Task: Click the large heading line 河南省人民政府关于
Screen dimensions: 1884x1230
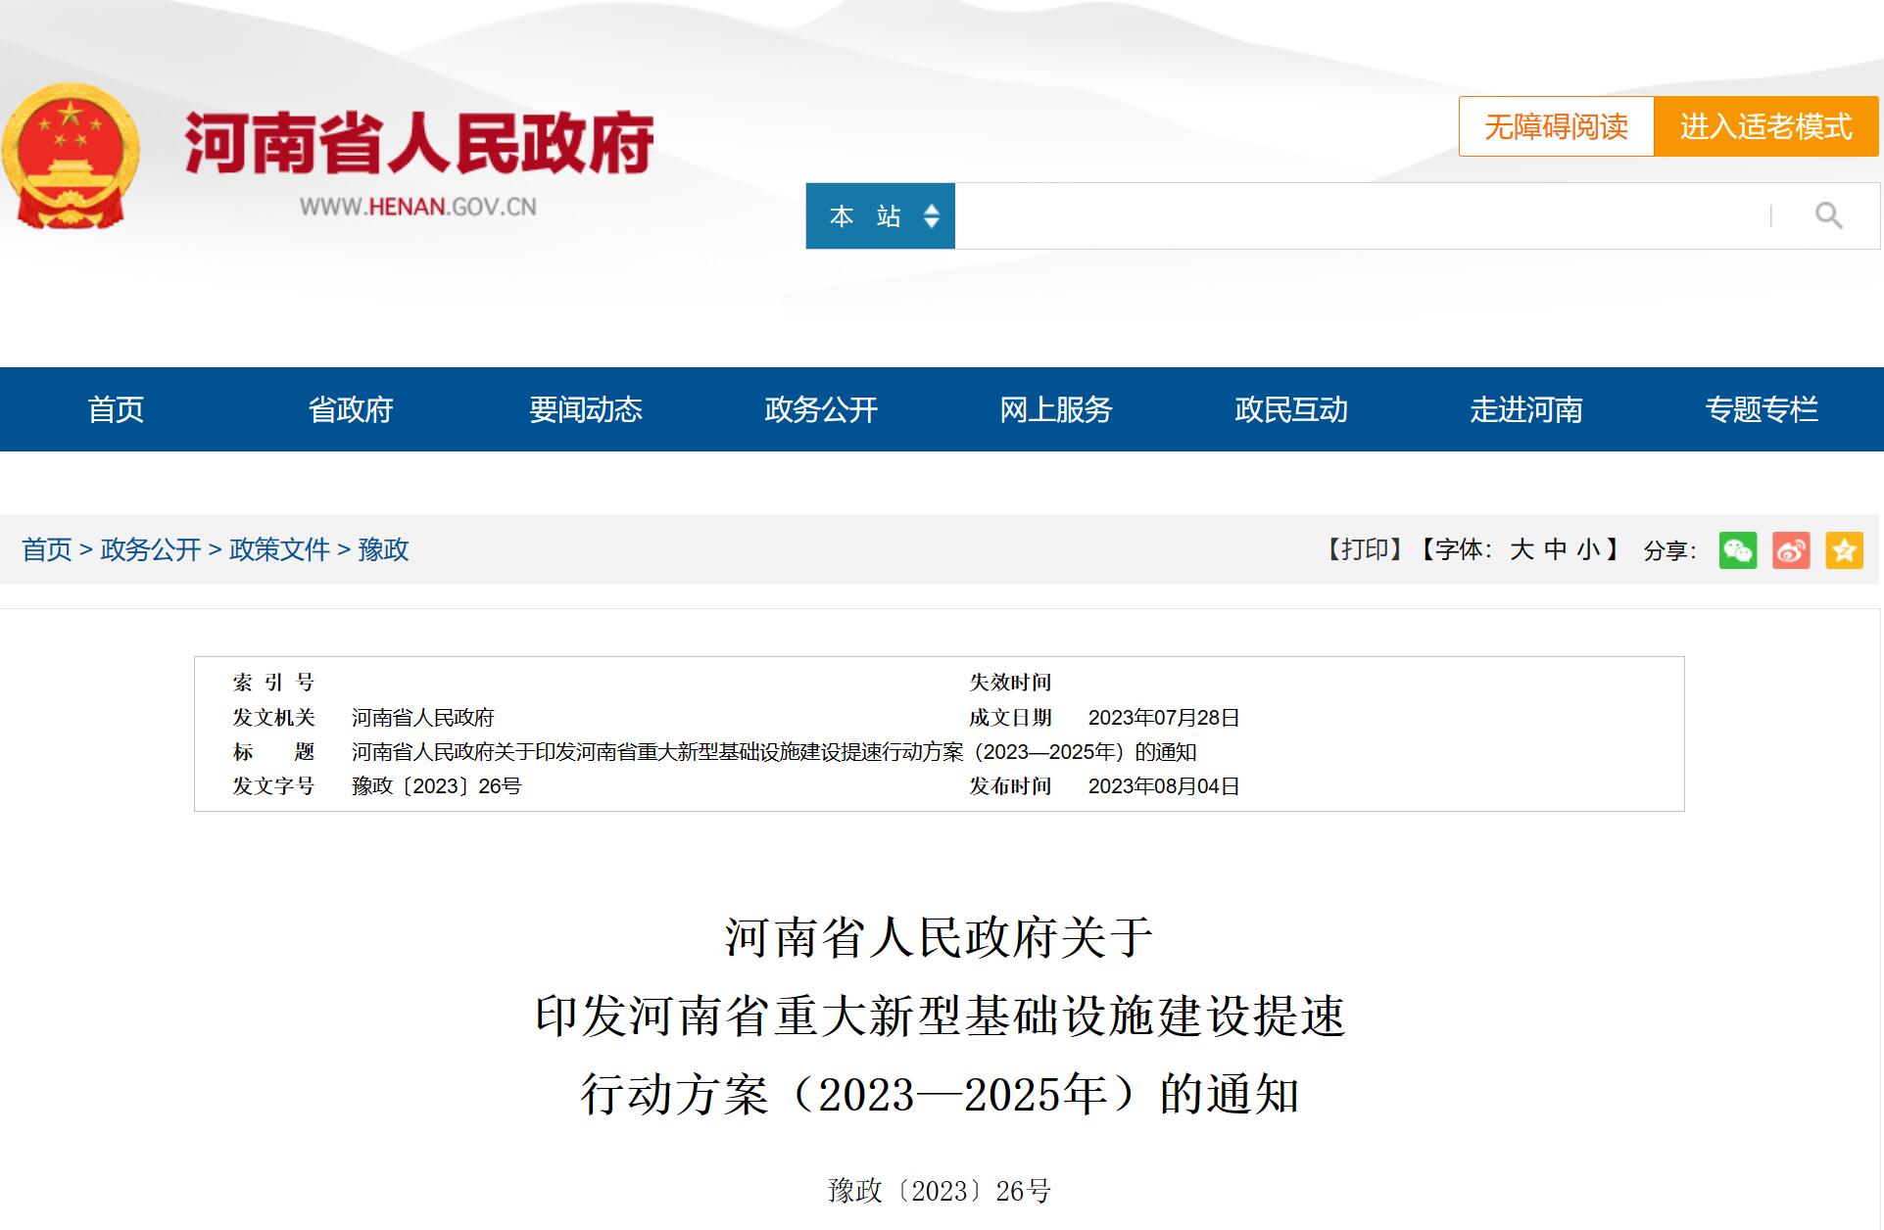Action: point(939,937)
